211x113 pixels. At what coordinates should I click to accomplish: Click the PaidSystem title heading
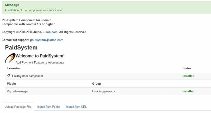point(21,48)
